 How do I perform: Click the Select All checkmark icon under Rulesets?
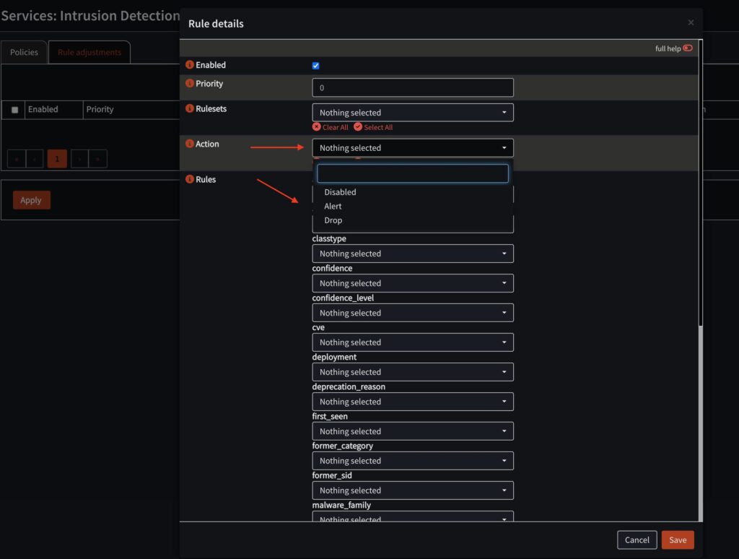358,126
